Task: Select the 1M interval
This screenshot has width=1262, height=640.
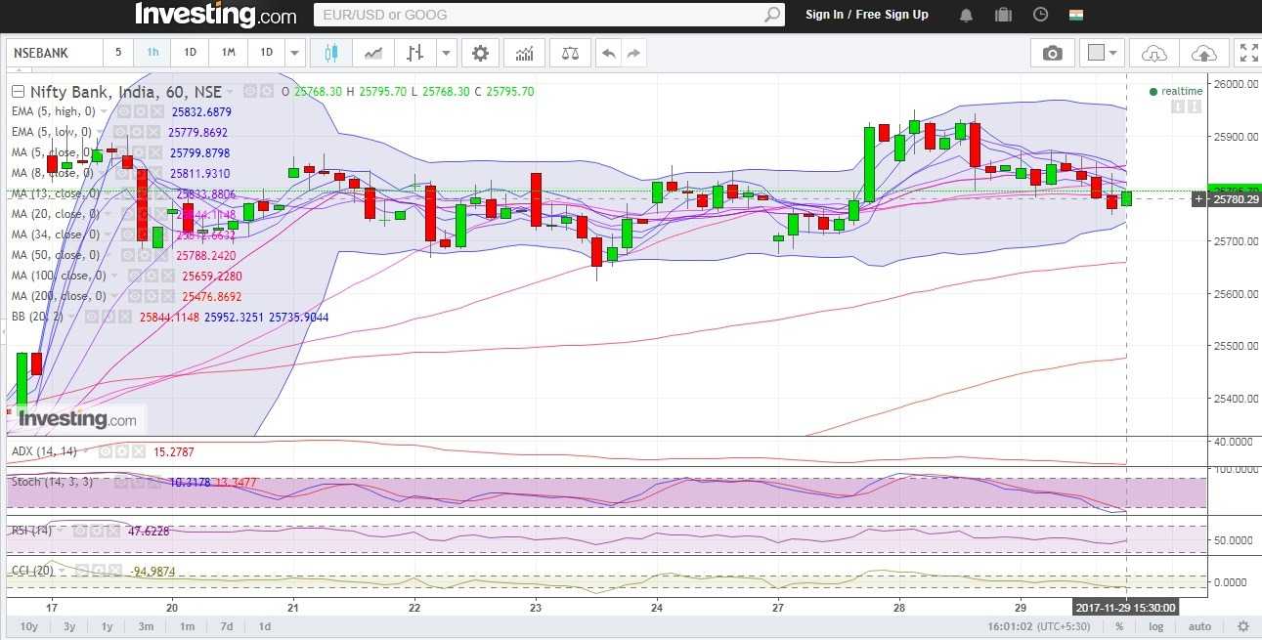Action: coord(228,53)
